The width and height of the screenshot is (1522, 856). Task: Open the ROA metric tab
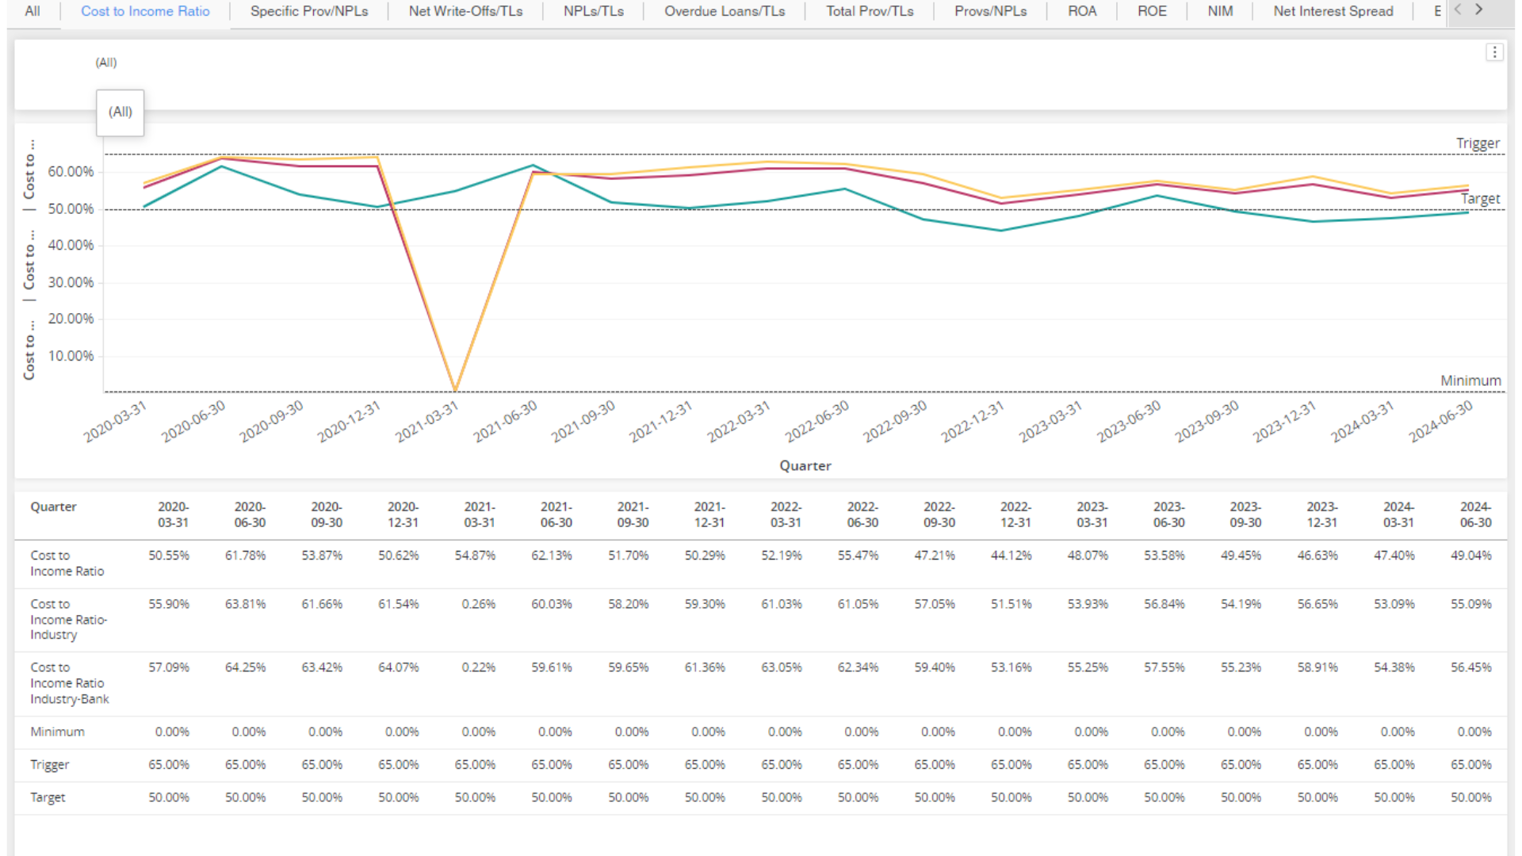pos(1081,13)
